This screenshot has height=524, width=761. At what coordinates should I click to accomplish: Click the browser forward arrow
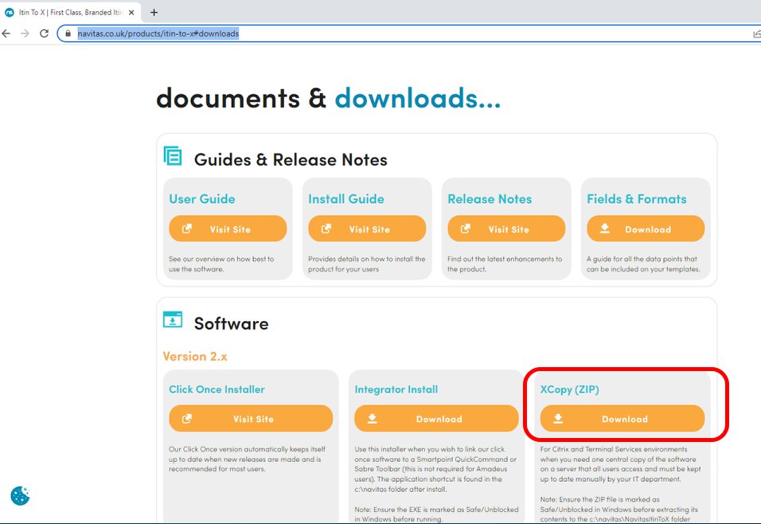[25, 33]
